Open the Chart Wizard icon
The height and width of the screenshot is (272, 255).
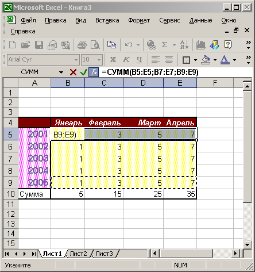tap(200, 45)
